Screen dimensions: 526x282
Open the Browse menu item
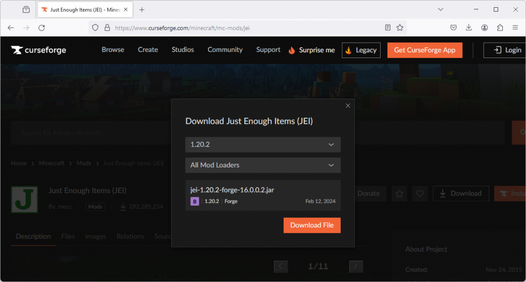click(x=113, y=50)
